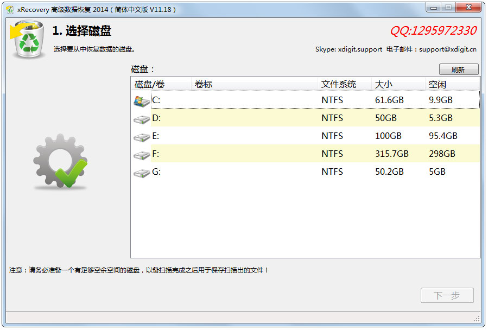The image size is (488, 330).
Task: Click the 95.4GB free space value
Action: tap(443, 136)
